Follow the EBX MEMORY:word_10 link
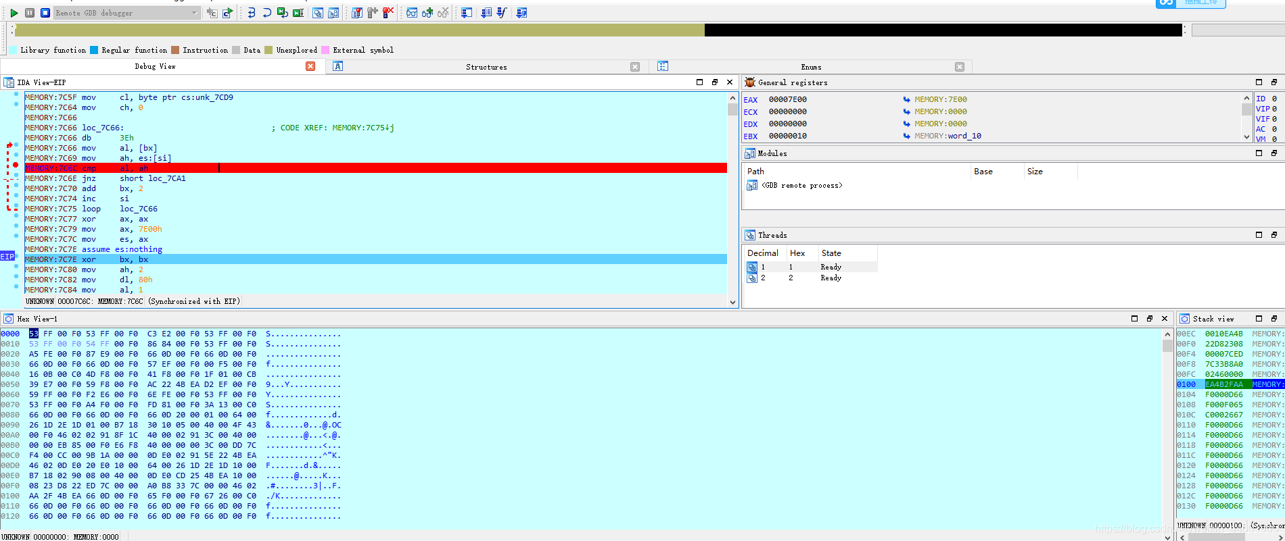 click(x=948, y=136)
